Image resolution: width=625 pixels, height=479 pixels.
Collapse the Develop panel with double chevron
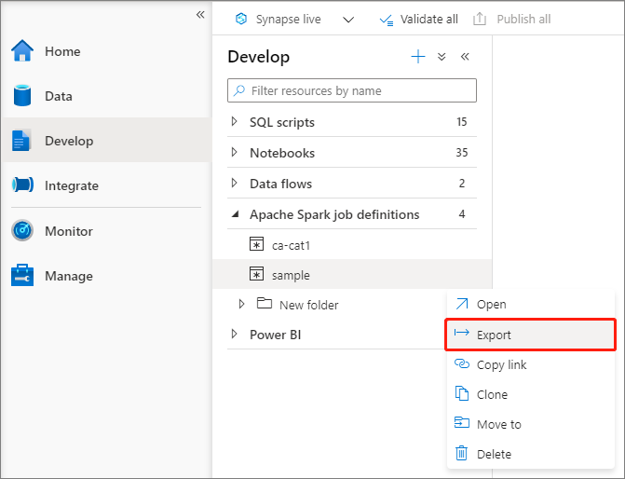point(465,57)
